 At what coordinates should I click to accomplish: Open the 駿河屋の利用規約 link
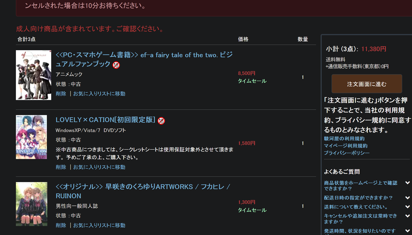[344, 139]
